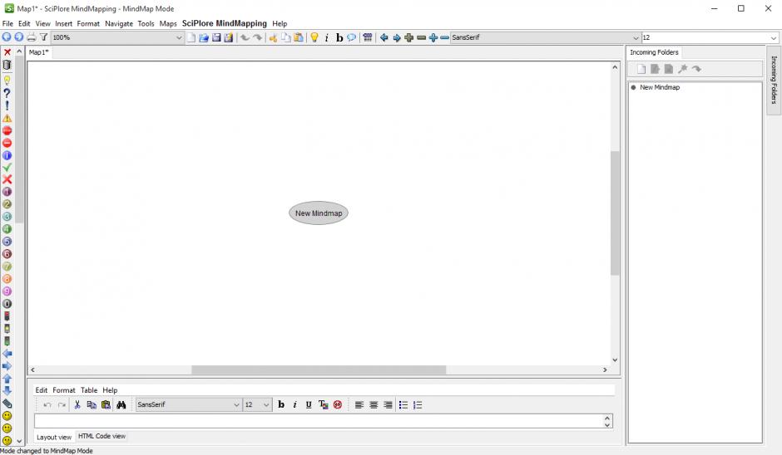Add the yellow warning triangle icon

coord(7,118)
